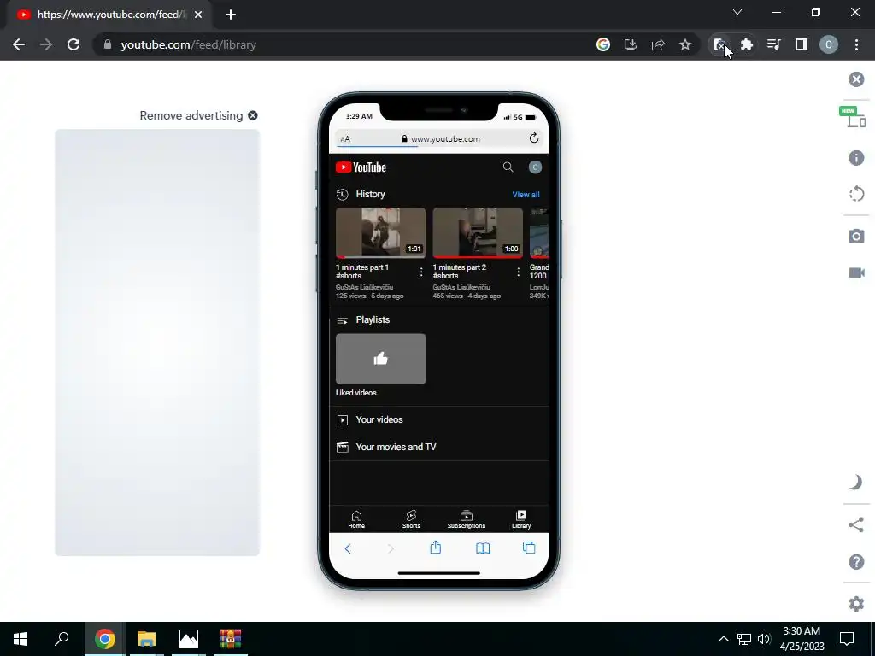Open the Chrome tab search dropdown arrow
This screenshot has height=656, width=875.
tap(737, 12)
